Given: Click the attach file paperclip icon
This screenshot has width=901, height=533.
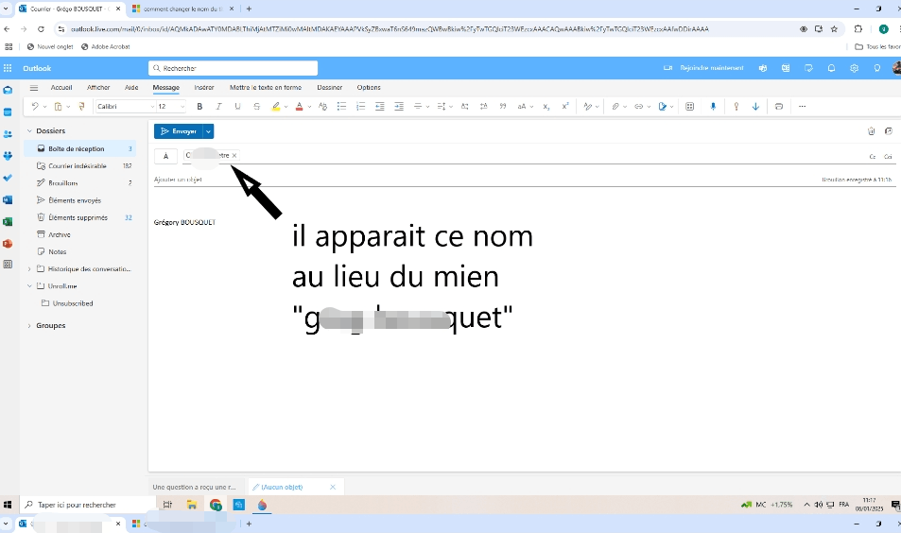Looking at the screenshot, I should (615, 106).
